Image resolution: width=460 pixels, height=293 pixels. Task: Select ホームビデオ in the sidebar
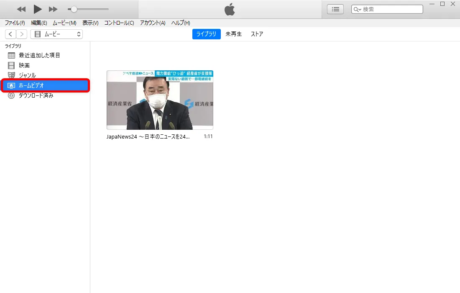pyautogui.click(x=45, y=85)
